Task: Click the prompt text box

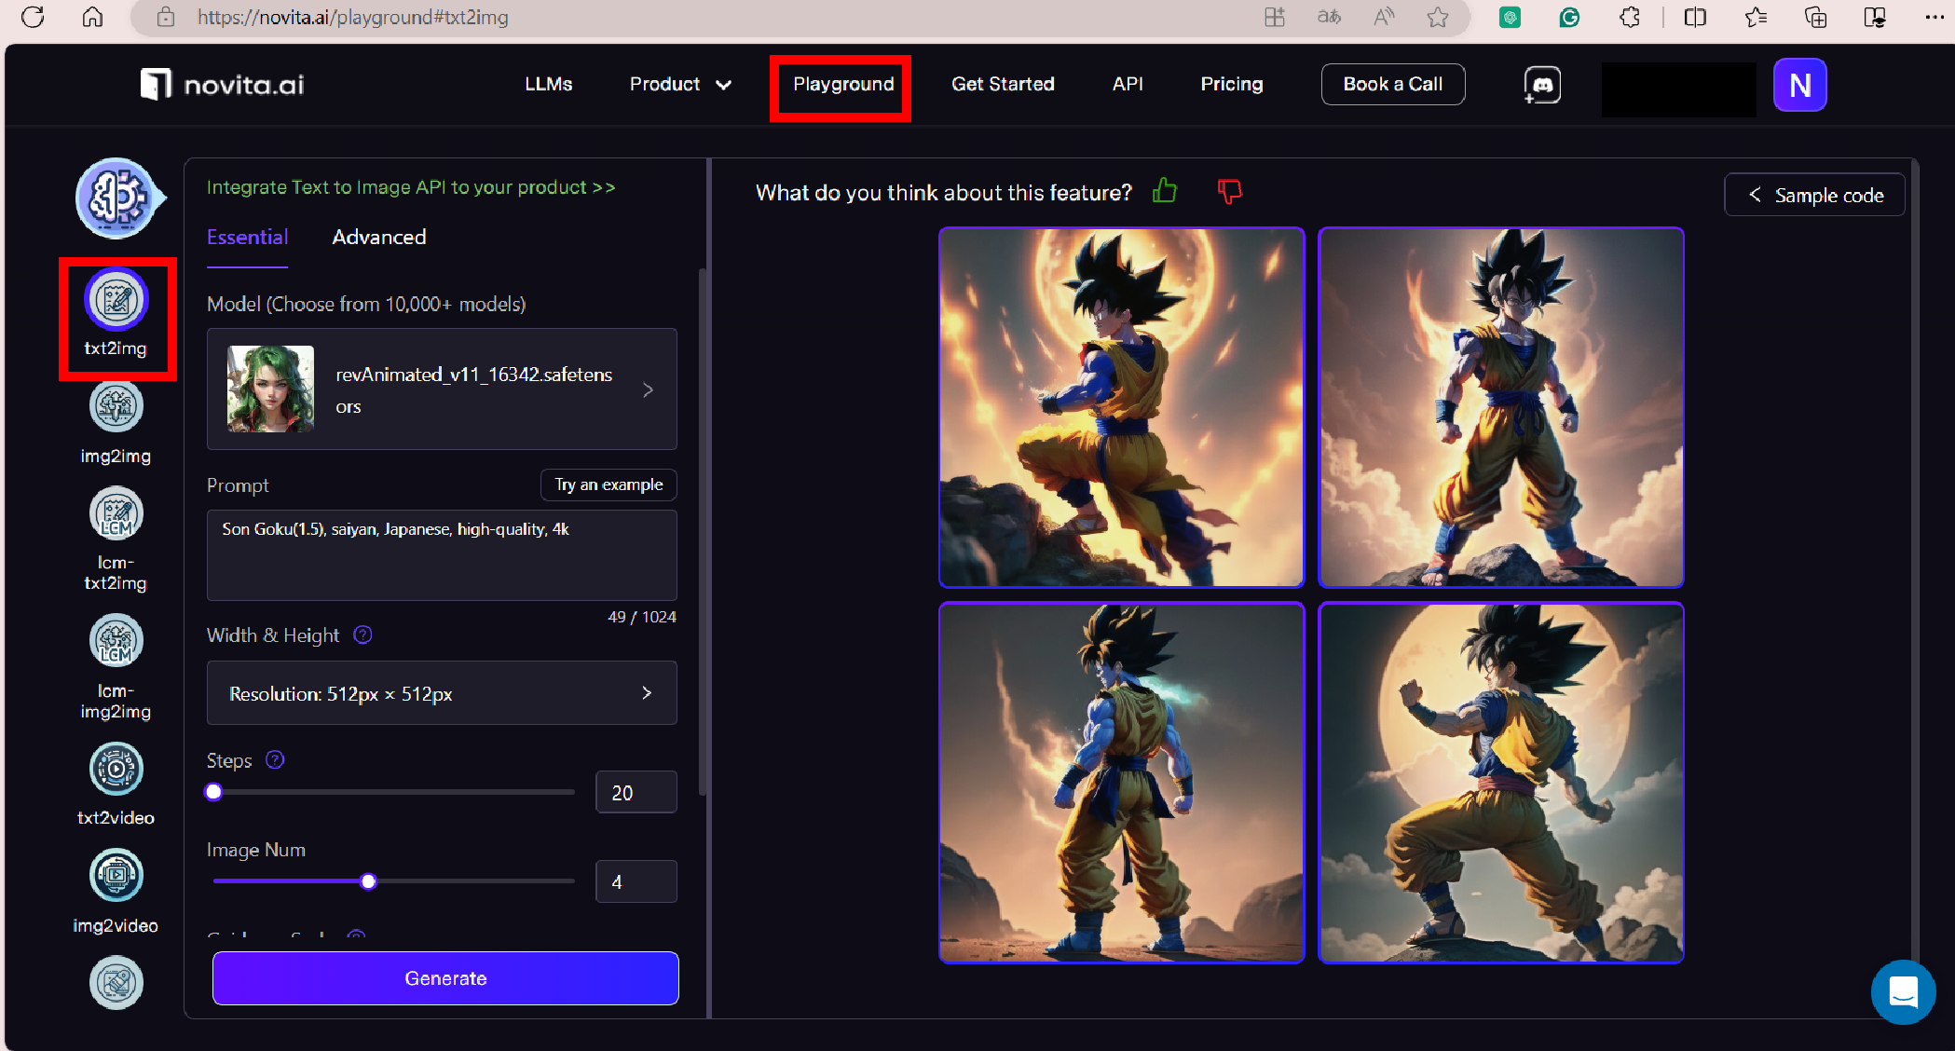Action: [x=442, y=555]
